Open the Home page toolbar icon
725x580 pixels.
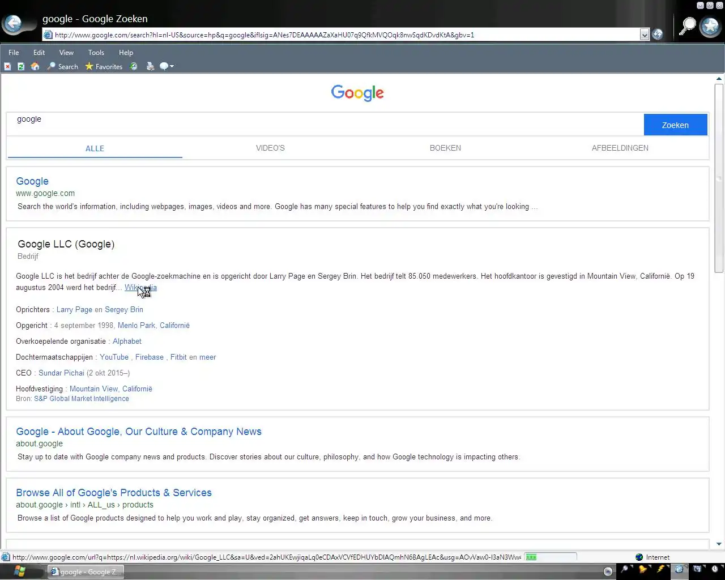point(35,66)
